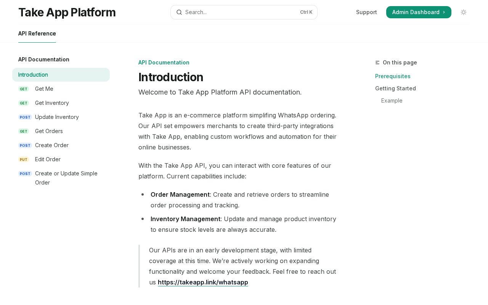Open the Support link
488x305 pixels.
click(366, 12)
